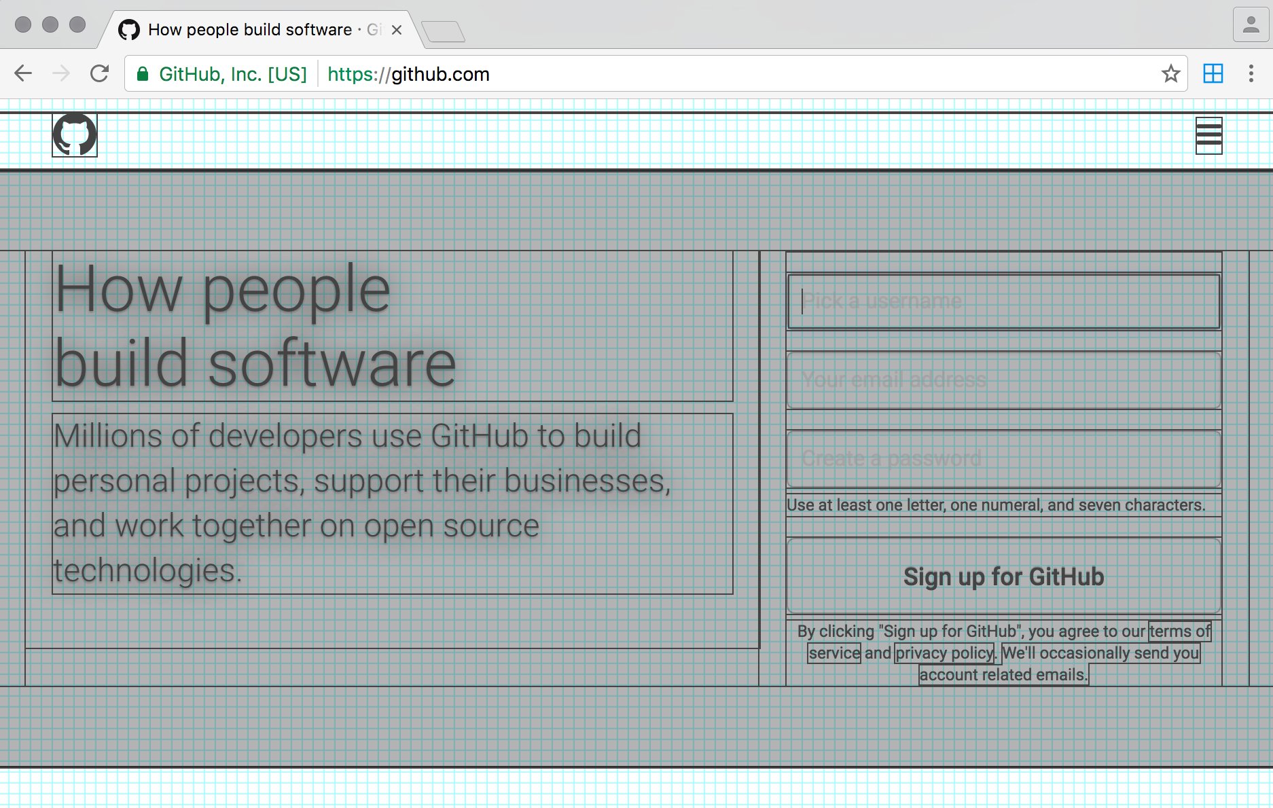Open the hamburger navigation menu
This screenshot has width=1273, height=808.
click(1208, 136)
